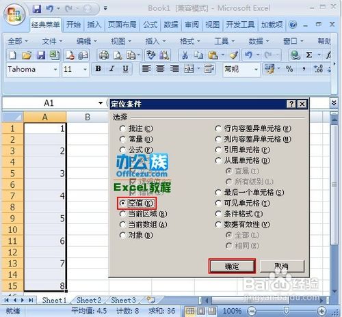Switch to Normal view in status bar

point(190,311)
